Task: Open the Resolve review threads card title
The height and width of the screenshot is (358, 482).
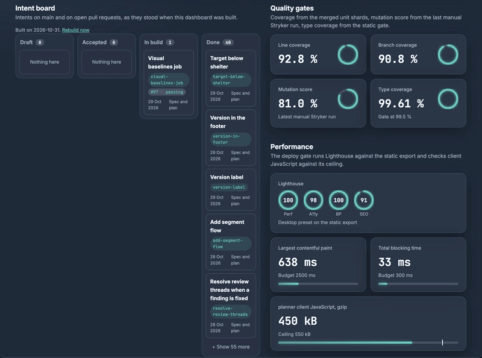Action: pyautogui.click(x=230, y=290)
